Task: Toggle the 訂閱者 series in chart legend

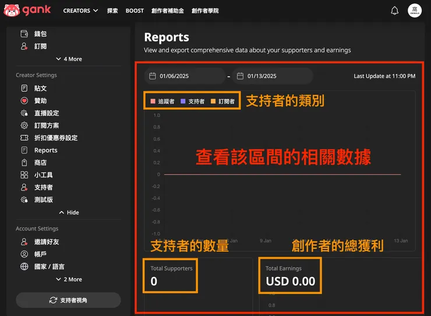Action: (222, 101)
